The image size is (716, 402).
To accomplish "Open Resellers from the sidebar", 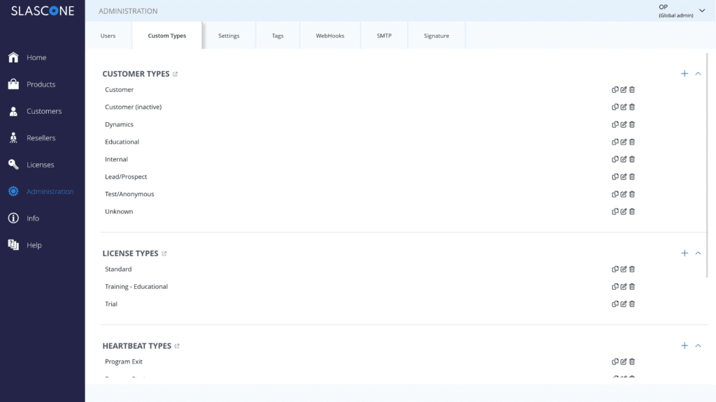I will point(41,138).
